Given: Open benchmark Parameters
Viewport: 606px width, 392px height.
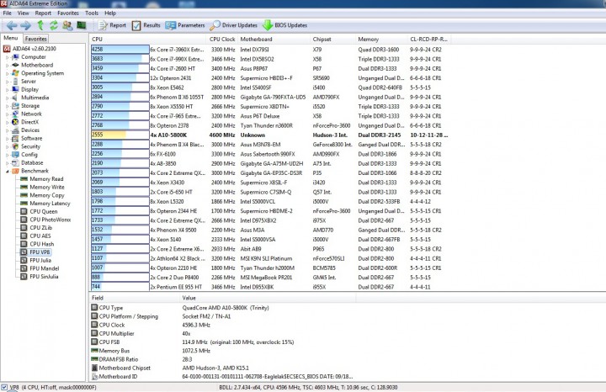Looking at the screenshot, I should tap(184, 25).
